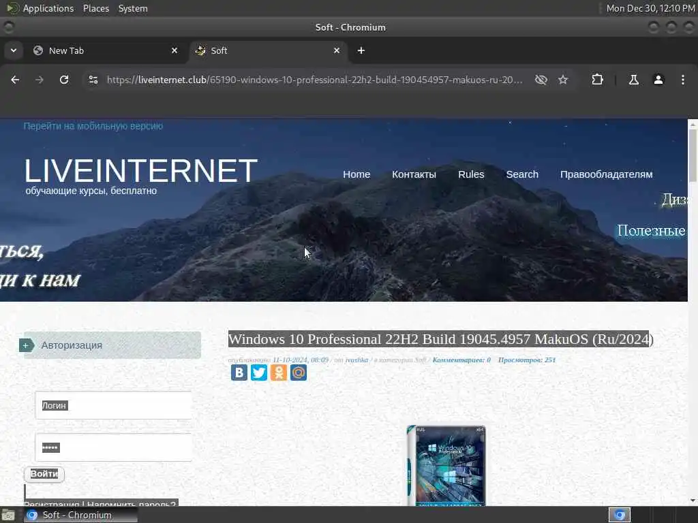Open the System menu
The height and width of the screenshot is (523, 698).
133,8
